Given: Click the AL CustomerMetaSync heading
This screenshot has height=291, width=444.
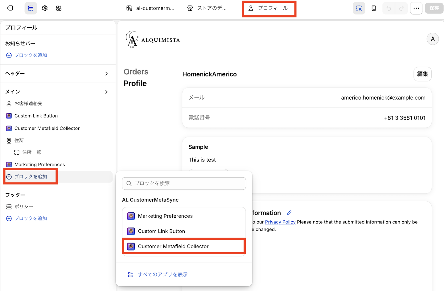Looking at the screenshot, I should [x=150, y=200].
